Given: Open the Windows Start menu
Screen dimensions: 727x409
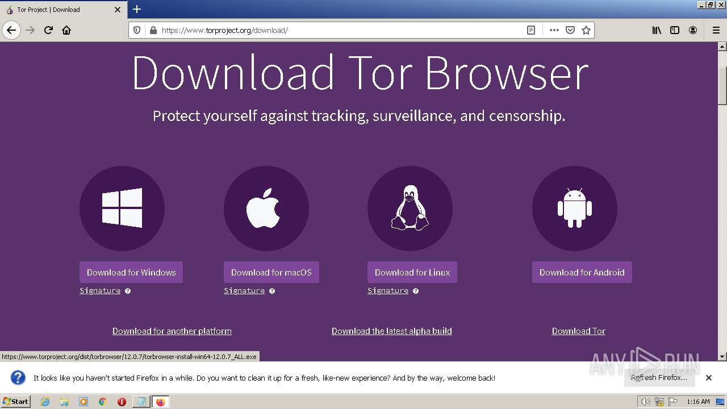Looking at the screenshot, I should click(16, 401).
